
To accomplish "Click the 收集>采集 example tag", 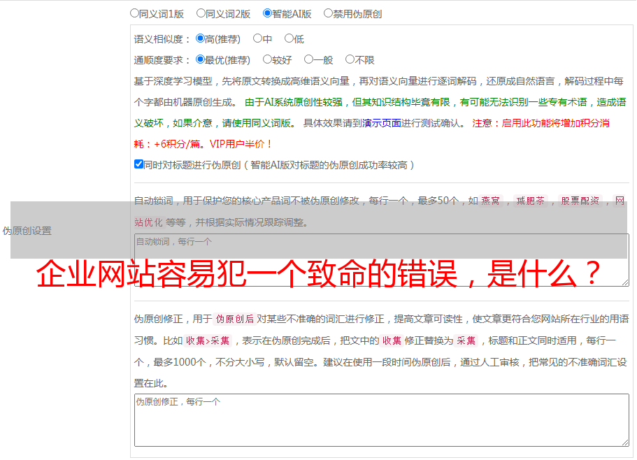I will pos(208,340).
